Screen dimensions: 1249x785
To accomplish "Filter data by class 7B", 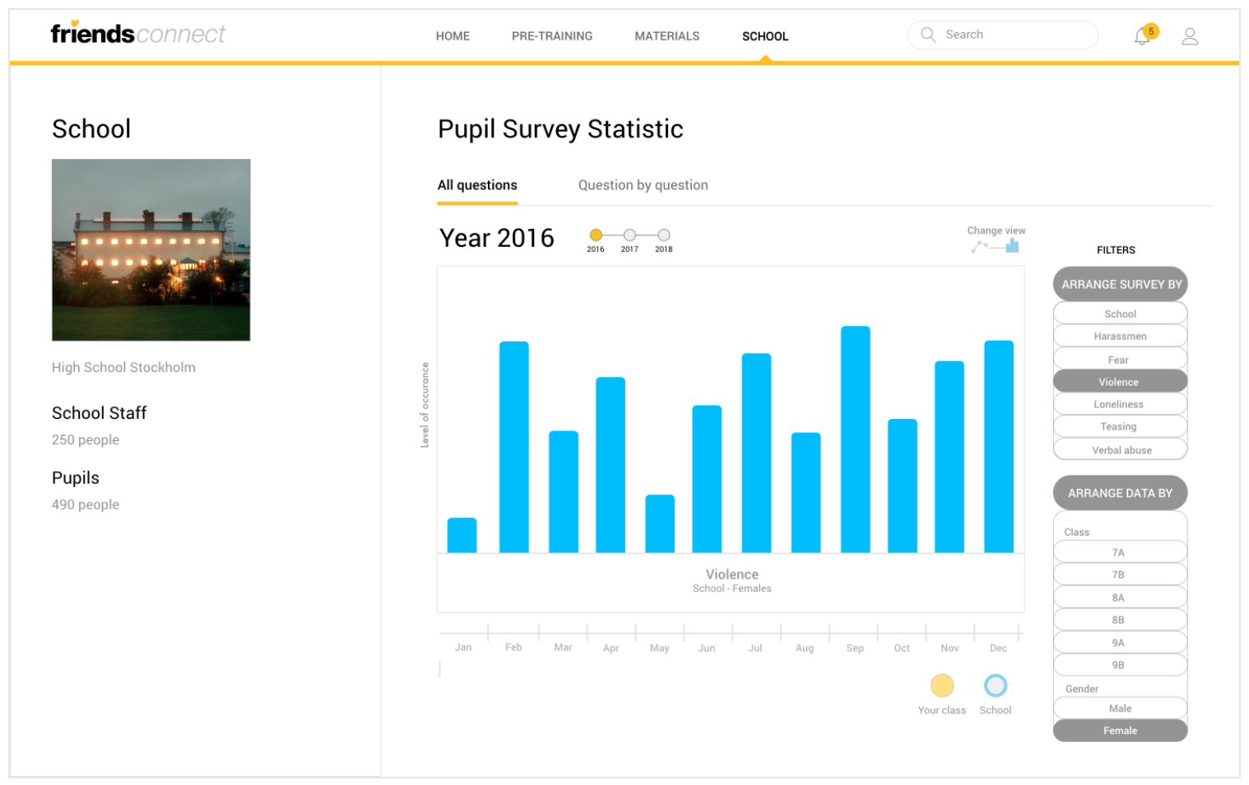I will pos(1121,574).
